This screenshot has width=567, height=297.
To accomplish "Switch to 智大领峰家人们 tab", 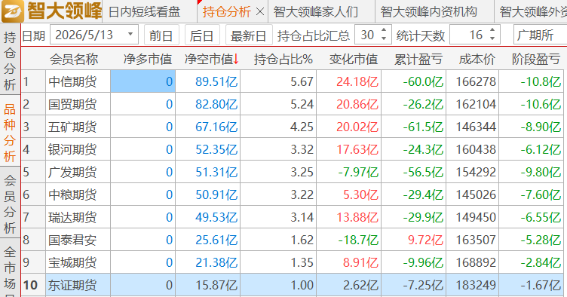I will [x=316, y=12].
